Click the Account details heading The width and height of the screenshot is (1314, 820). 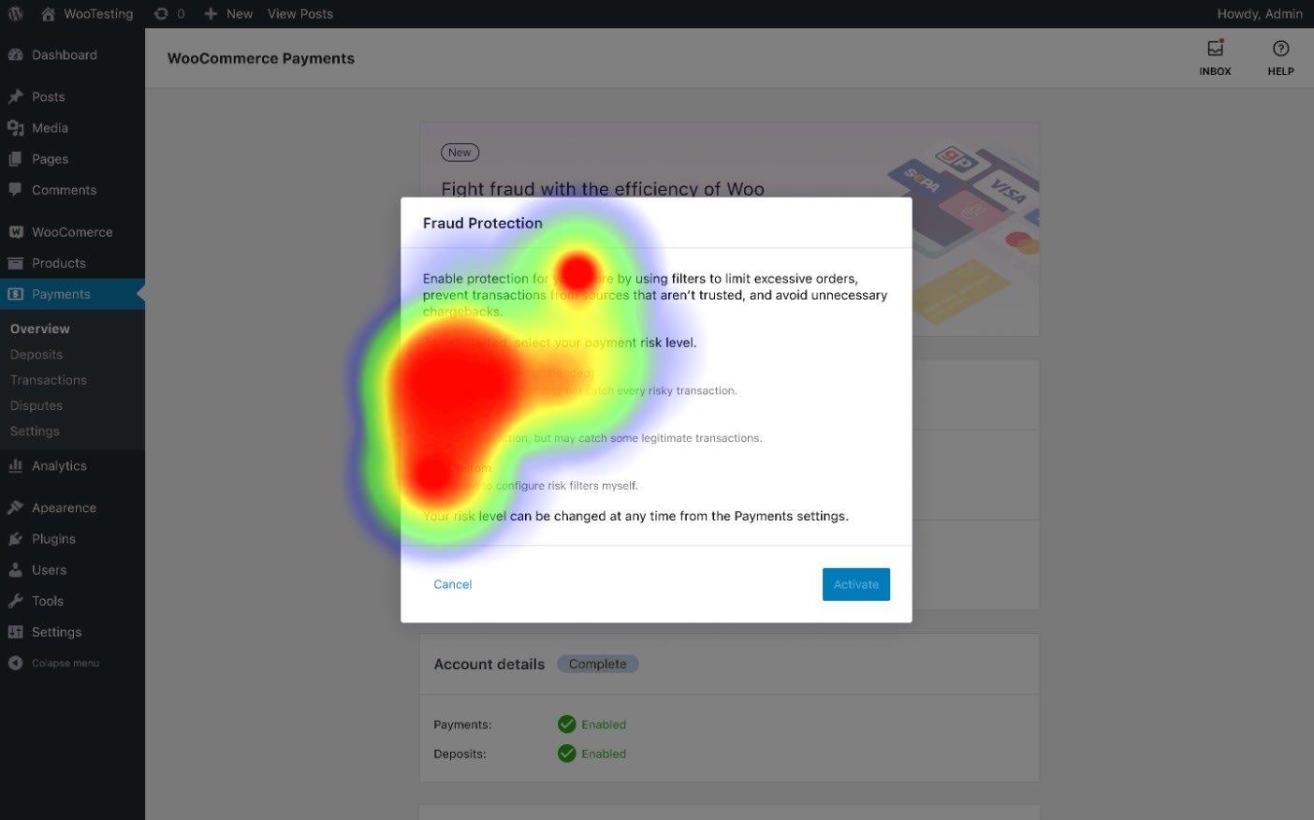(489, 664)
